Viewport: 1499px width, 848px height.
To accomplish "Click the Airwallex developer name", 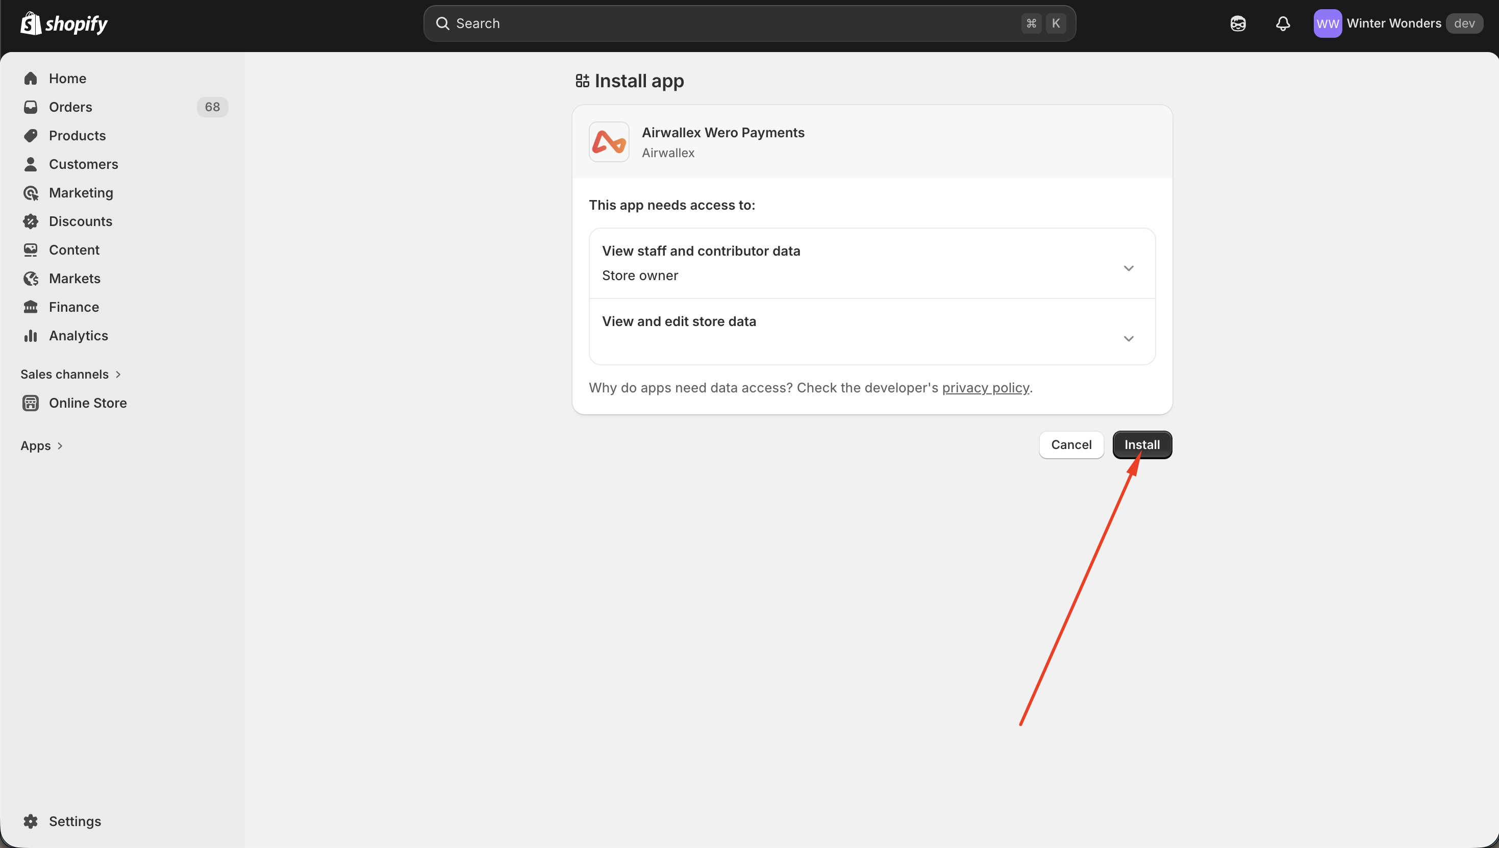I will [668, 153].
